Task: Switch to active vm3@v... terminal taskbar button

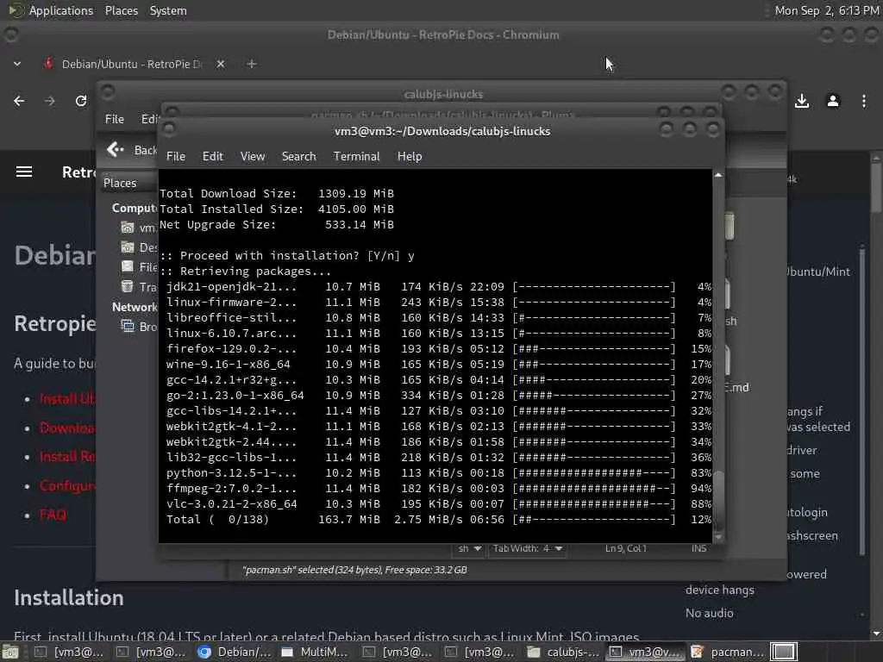Action: coord(645,653)
